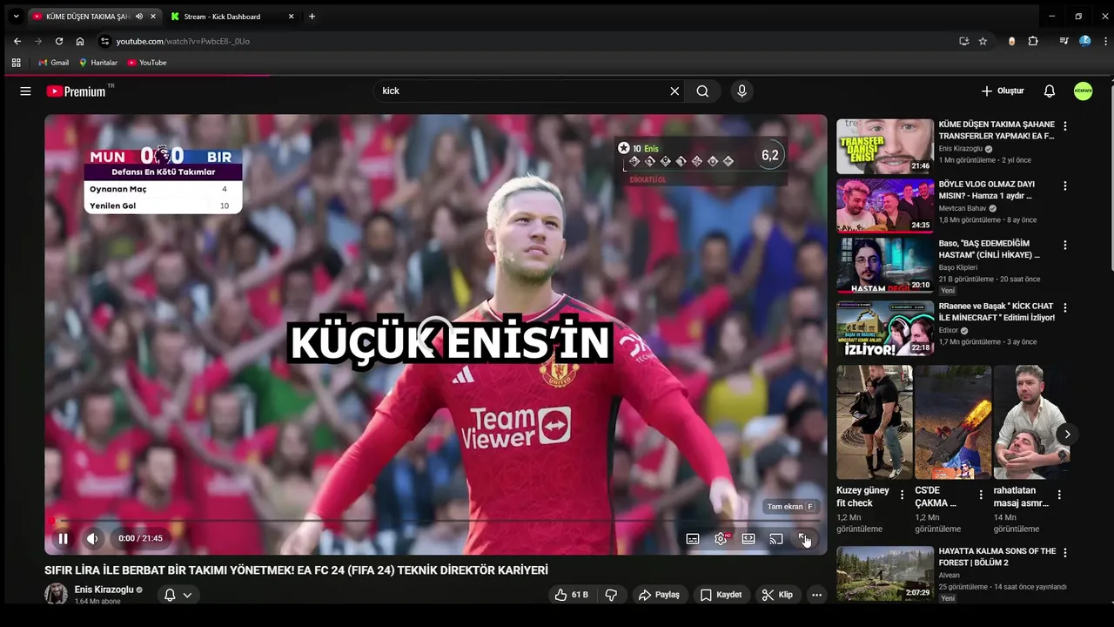
Task: Open YouTube notifications bell
Action: pos(1050,91)
